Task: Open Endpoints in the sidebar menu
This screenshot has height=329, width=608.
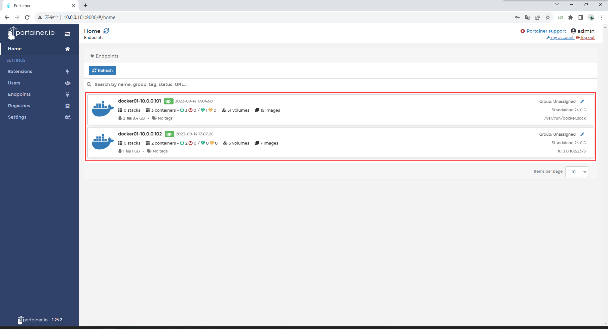Action: [x=40, y=94]
